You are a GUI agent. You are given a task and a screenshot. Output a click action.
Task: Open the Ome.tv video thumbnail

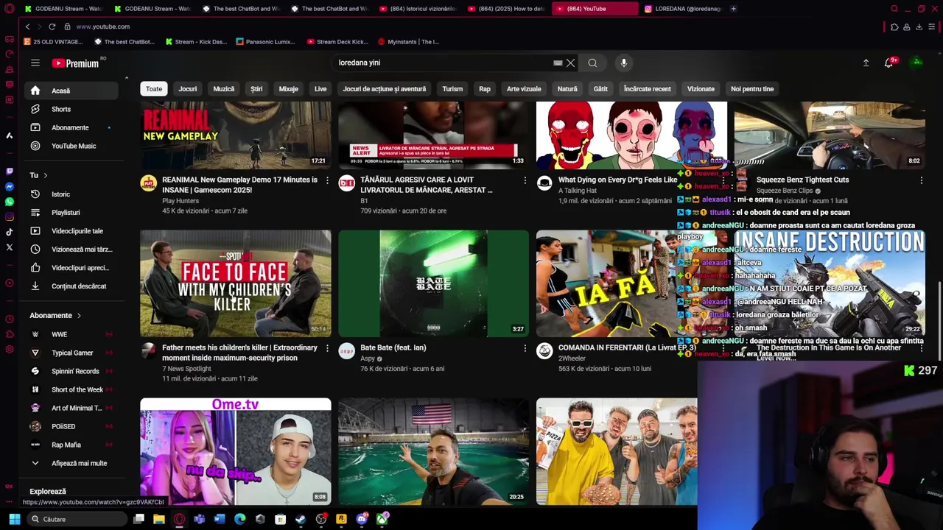[236, 451]
